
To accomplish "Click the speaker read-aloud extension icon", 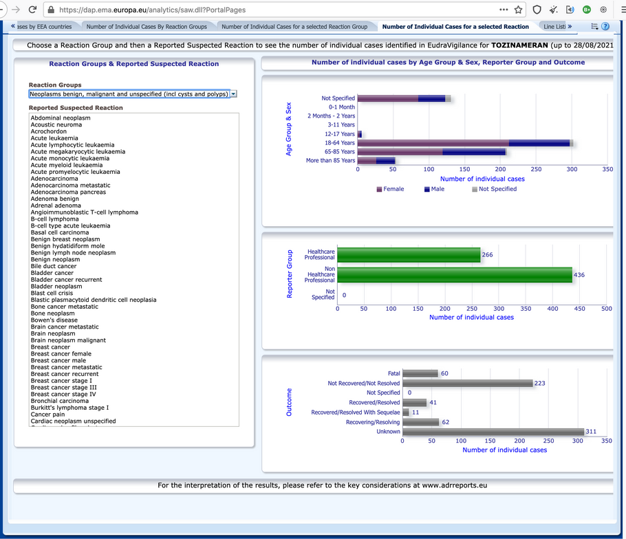I will 570,10.
